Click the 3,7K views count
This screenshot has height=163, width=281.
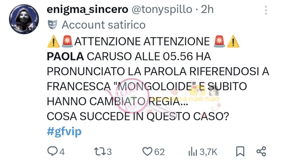[x=208, y=152]
